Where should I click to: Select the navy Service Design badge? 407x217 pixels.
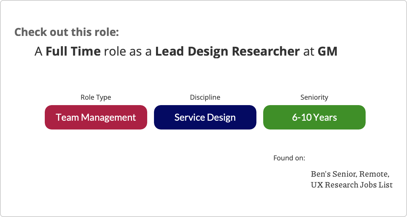(205, 117)
